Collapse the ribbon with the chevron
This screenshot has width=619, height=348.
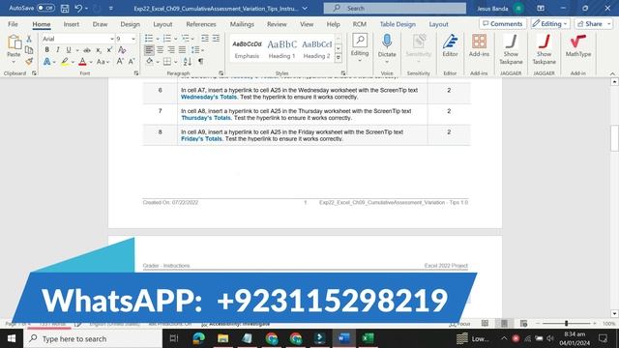(x=612, y=73)
